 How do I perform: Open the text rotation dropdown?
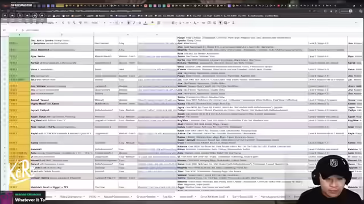point(196,23)
